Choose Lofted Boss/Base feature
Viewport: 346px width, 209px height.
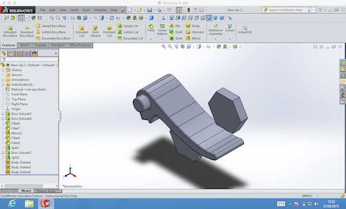coord(51,32)
